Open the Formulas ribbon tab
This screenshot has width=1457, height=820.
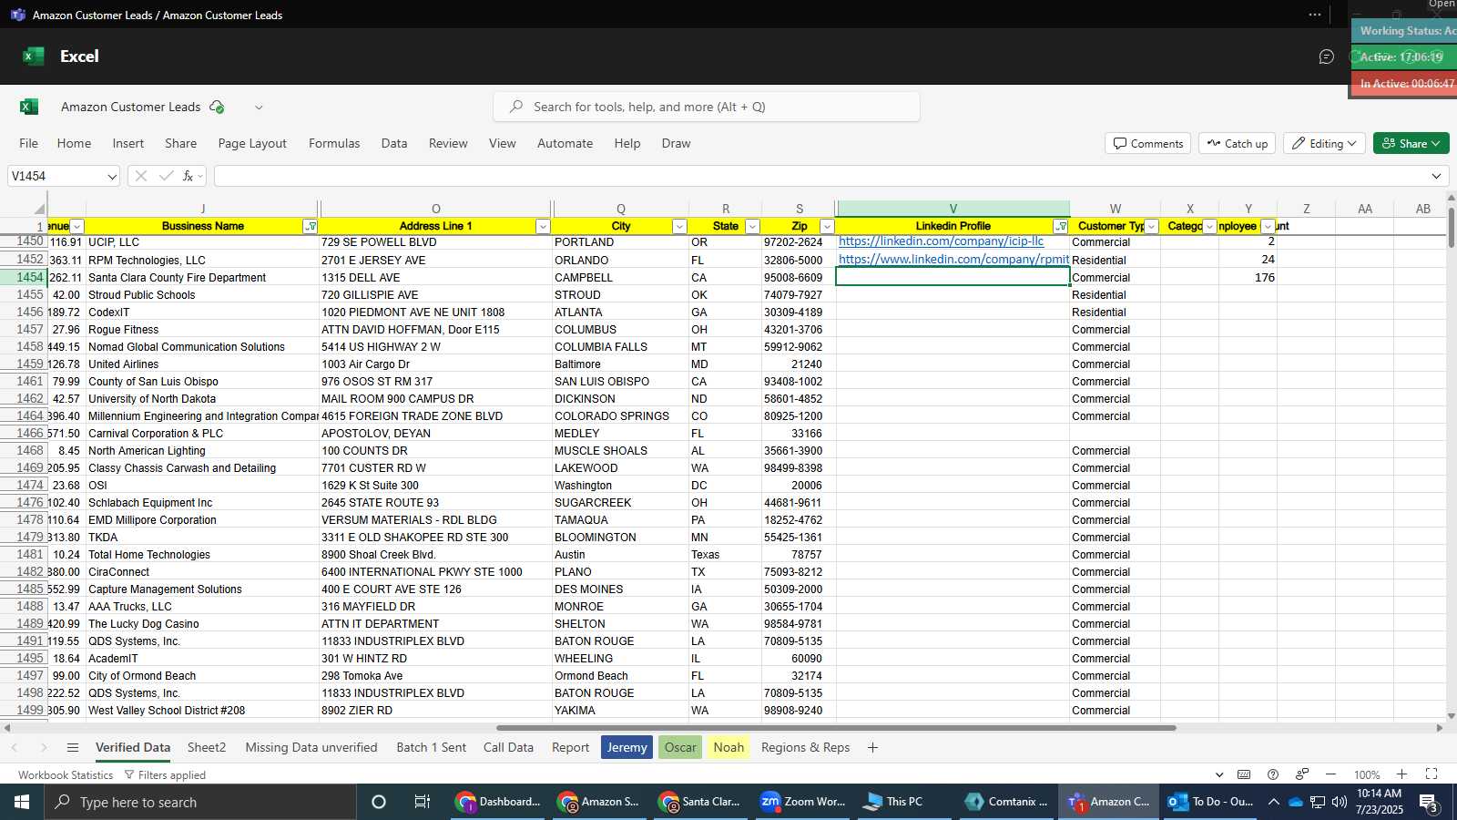(334, 143)
